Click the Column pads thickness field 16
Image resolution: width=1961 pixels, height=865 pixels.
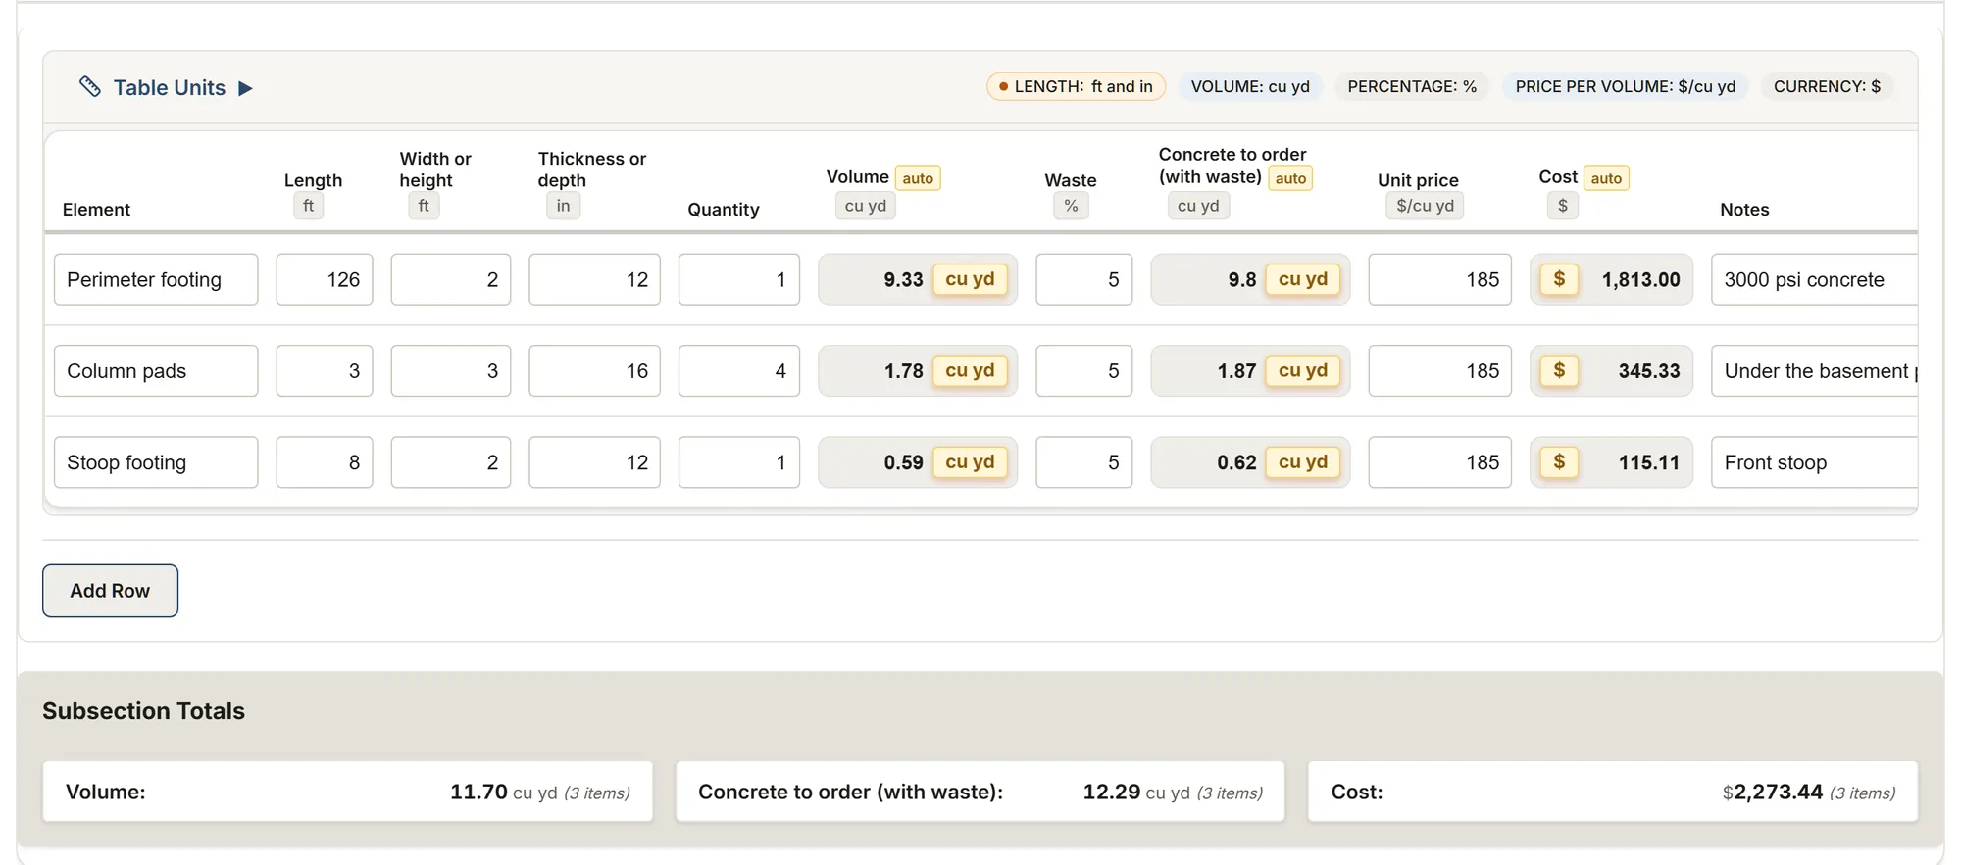point(594,370)
